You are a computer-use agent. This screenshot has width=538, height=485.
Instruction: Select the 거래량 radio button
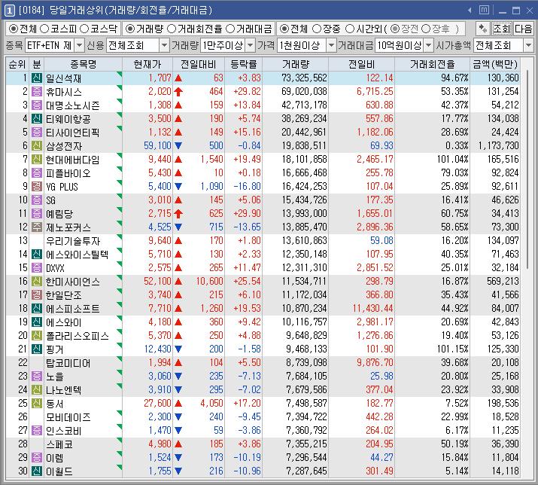coord(129,29)
